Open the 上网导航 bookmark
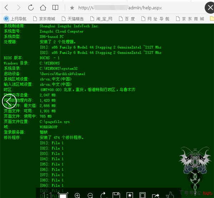 15,19
